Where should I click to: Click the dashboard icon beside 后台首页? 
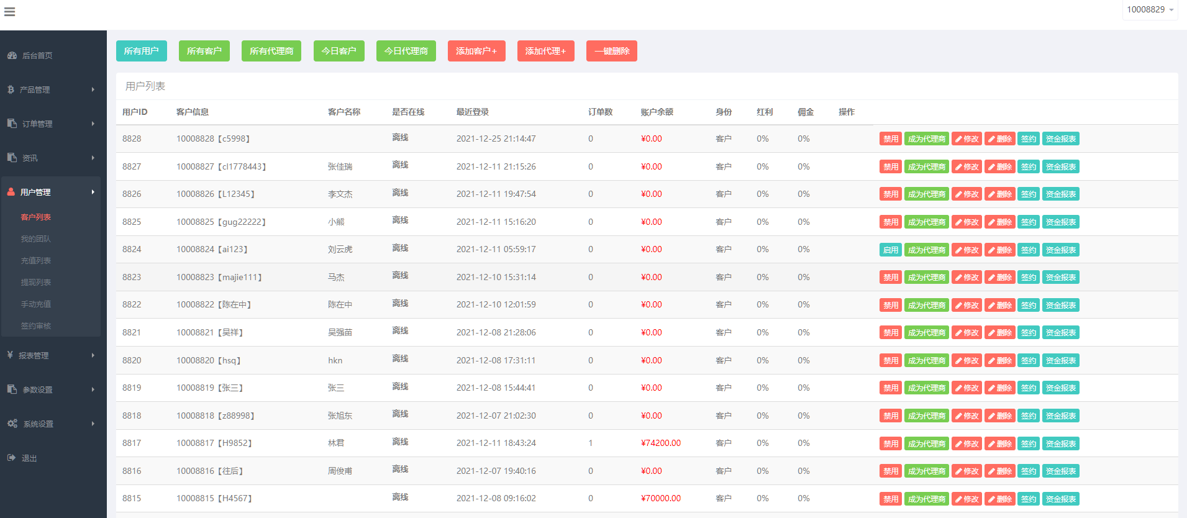tap(12, 55)
